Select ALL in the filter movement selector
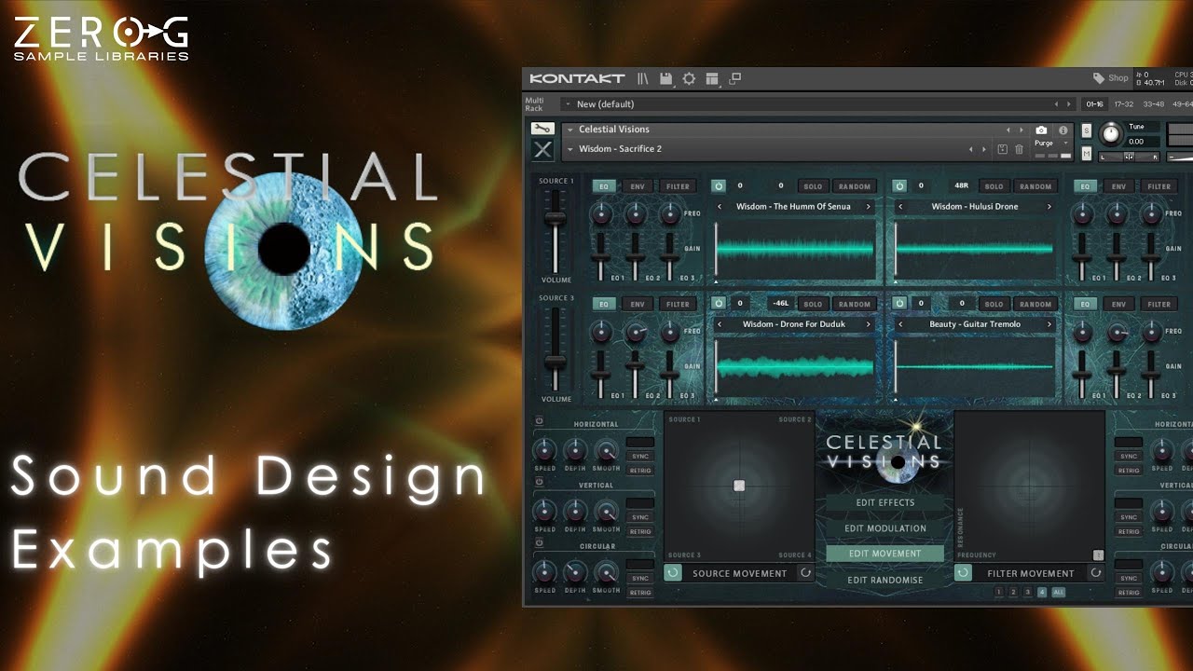The height and width of the screenshot is (671, 1193). (x=1058, y=592)
